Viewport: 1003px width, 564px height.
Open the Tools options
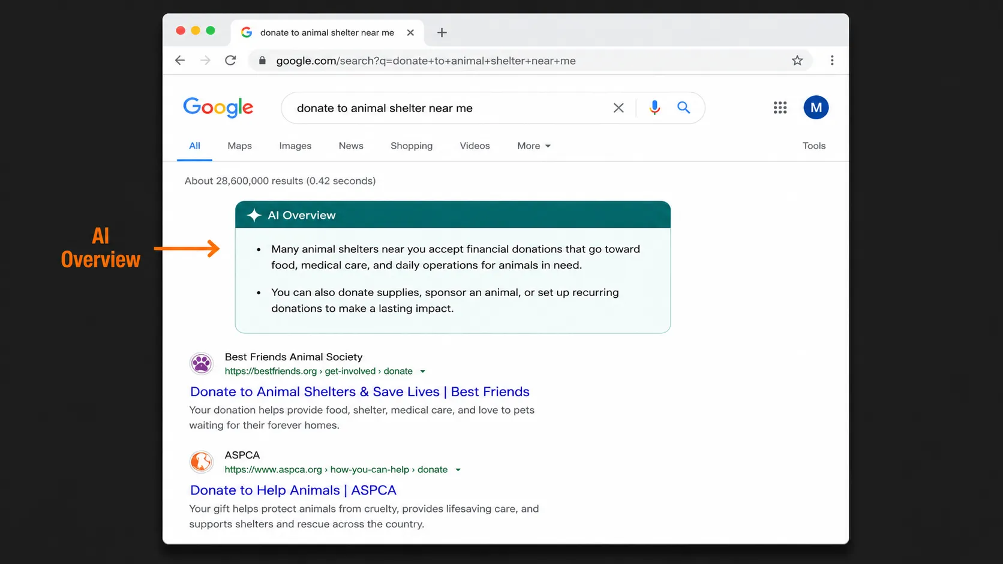point(814,146)
